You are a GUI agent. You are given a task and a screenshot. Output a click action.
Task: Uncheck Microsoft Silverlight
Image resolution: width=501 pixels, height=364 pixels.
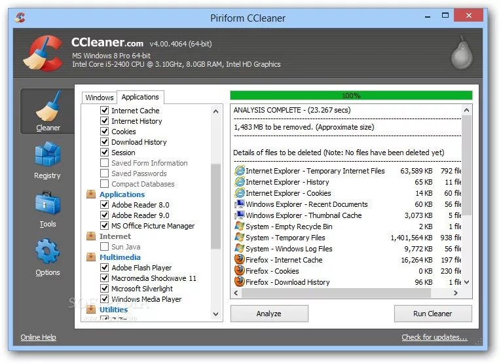point(105,288)
